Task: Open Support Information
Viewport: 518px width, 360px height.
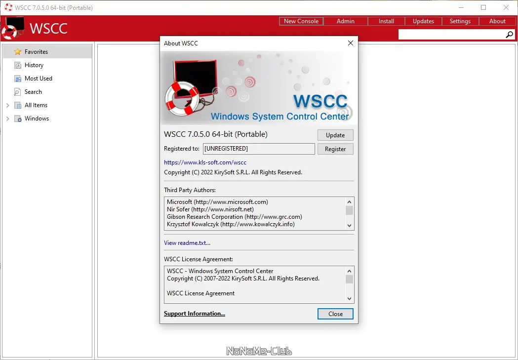Action: click(x=194, y=314)
